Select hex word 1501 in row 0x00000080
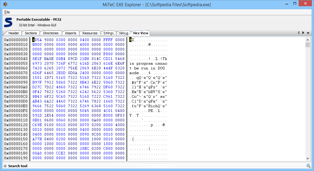 coord(37,78)
